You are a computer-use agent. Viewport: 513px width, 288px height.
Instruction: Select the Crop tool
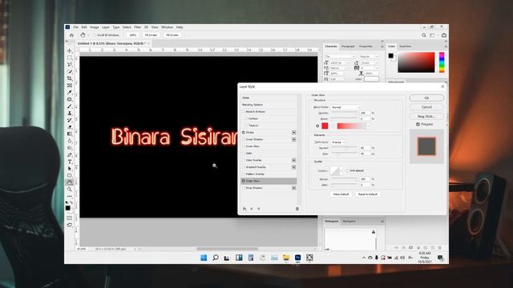click(70, 78)
